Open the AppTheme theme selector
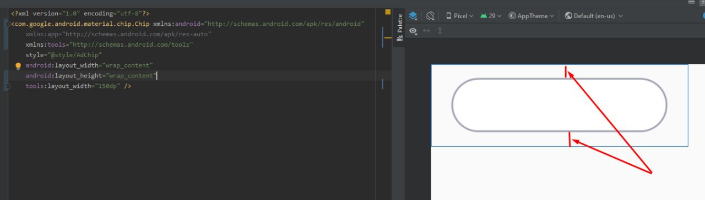Screen dimensions: 705x200 tap(532, 16)
